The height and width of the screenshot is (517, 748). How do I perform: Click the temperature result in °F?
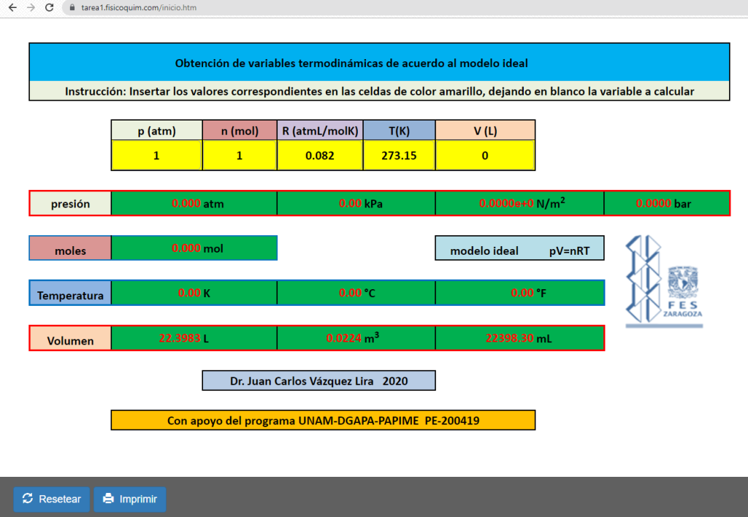519,293
